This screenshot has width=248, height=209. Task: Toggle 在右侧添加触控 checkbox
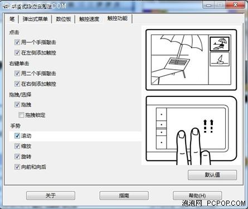click(17, 84)
